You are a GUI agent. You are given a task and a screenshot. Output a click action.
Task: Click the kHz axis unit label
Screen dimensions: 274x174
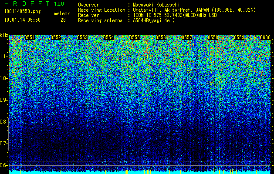pos(4,35)
